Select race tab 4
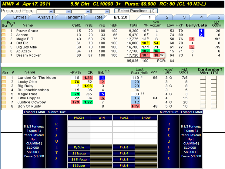Image resolution: width=225 pixels, height=169 pixels. tap(201, 17)
